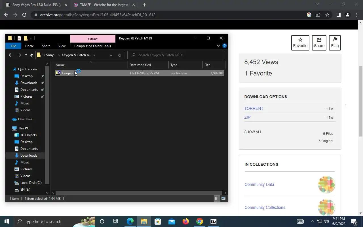This screenshot has height=227, width=363.
Task: Expand the Explorer ribbon chevron
Action: 218,46
